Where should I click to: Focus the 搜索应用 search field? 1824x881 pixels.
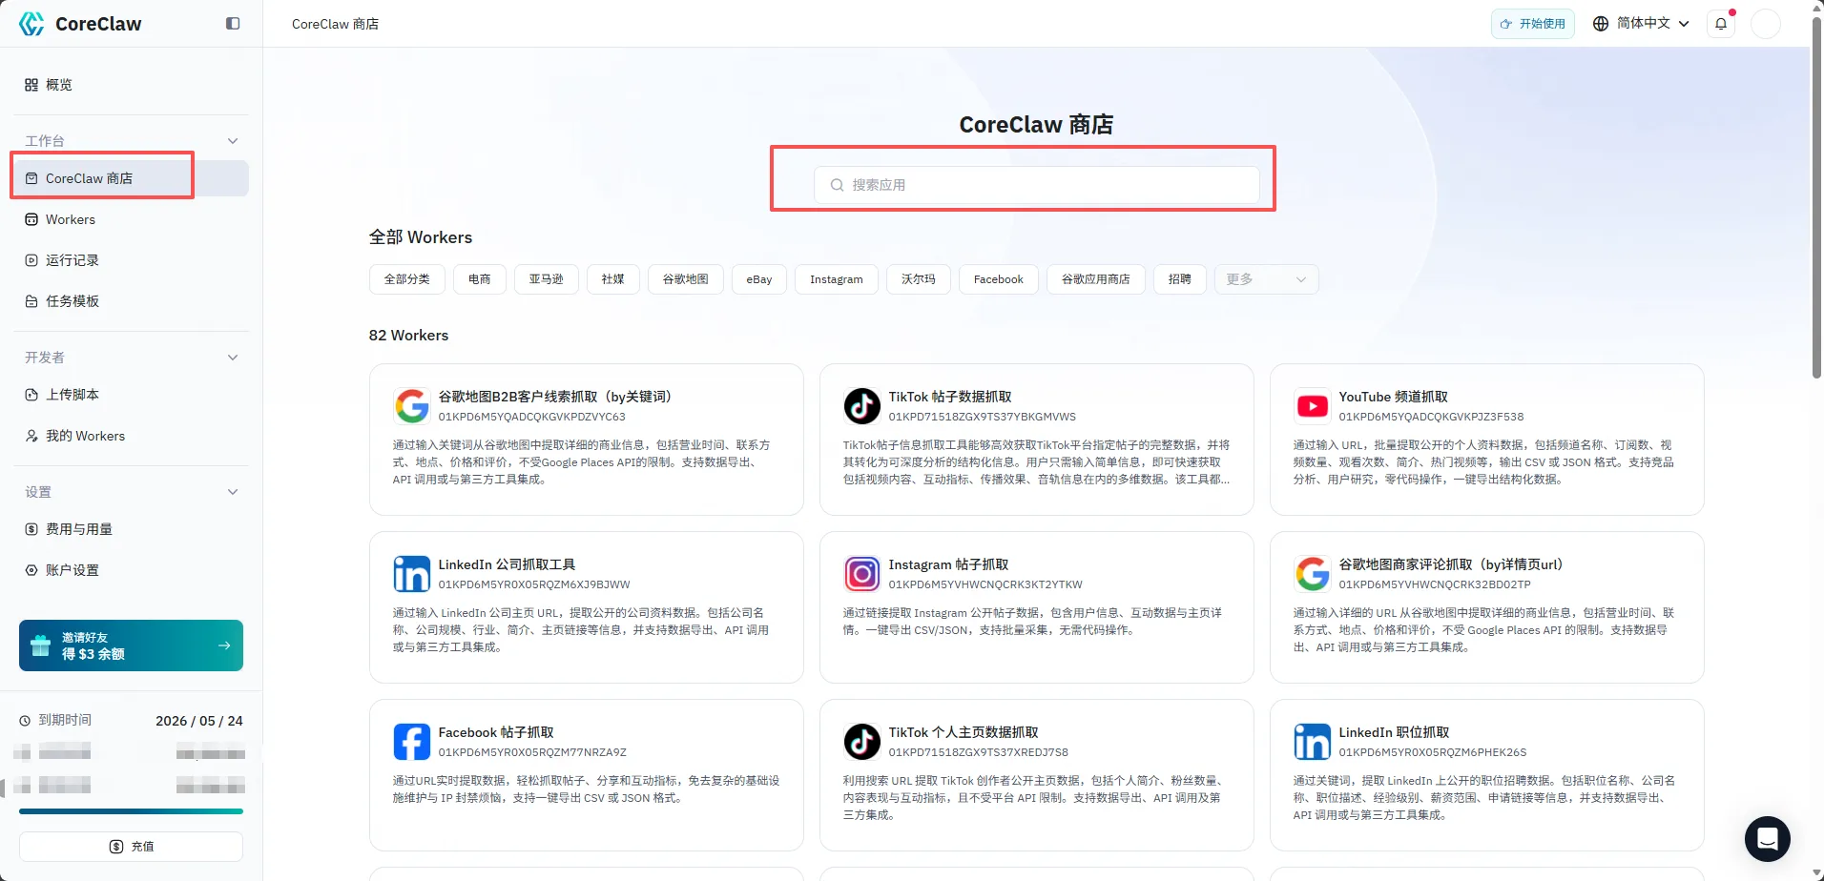(1036, 185)
